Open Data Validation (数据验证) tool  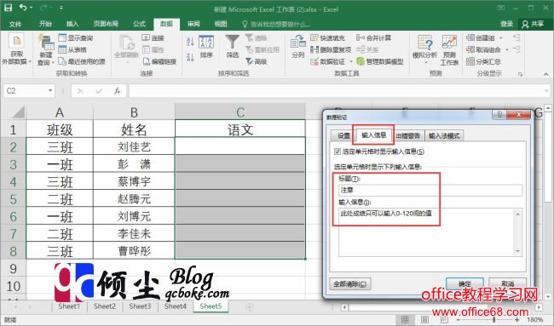click(327, 61)
